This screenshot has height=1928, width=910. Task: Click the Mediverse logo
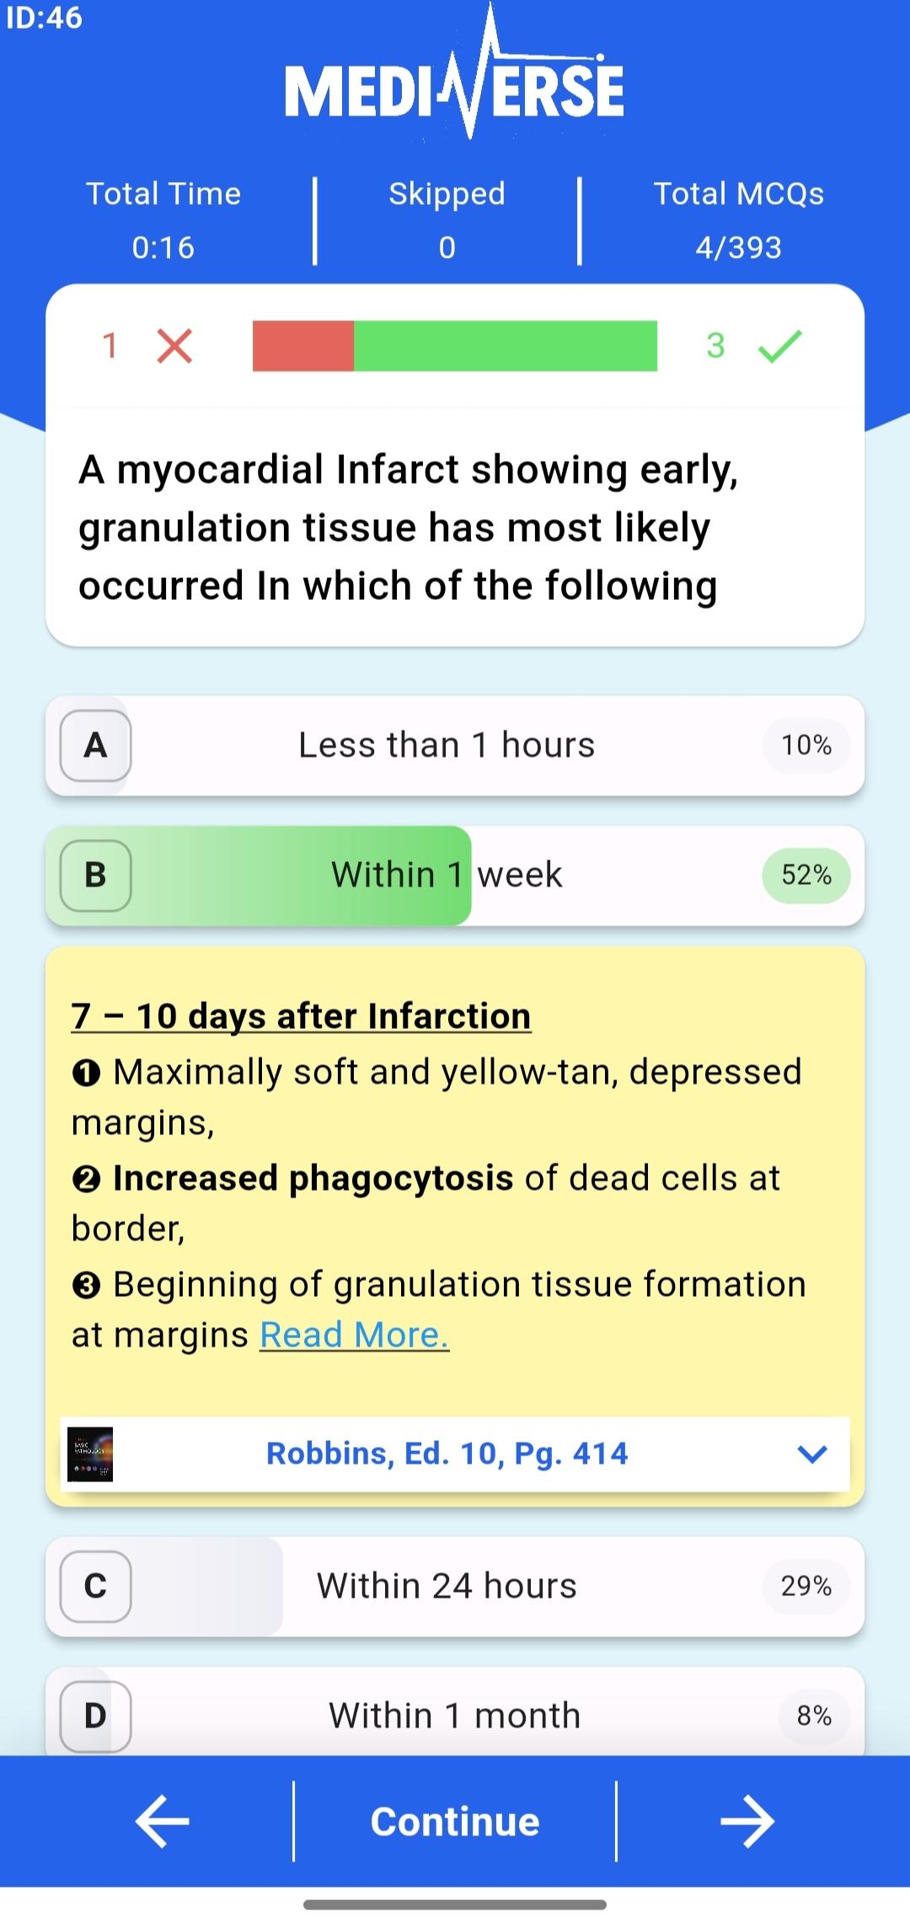click(x=455, y=84)
